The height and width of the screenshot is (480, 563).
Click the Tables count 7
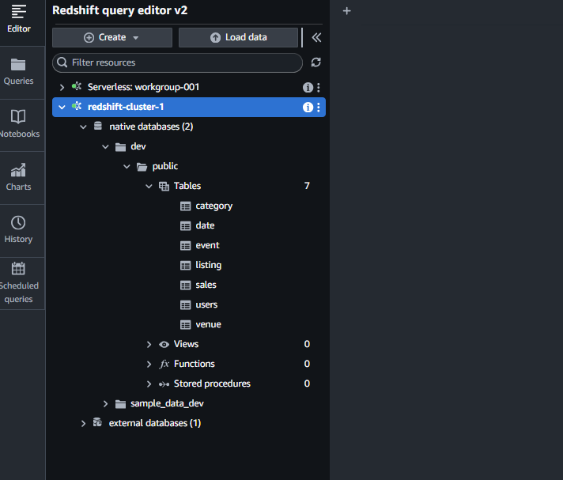pos(307,186)
